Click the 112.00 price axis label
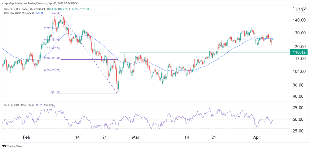Image resolution: width=311 pixels, height=150 pixels. [299, 58]
